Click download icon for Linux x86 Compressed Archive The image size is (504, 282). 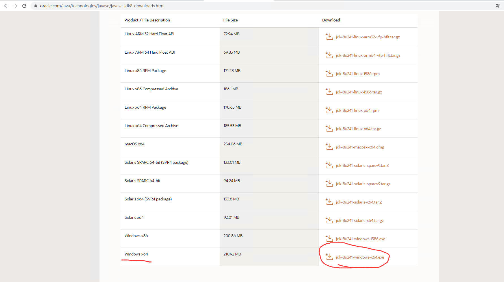tap(329, 92)
